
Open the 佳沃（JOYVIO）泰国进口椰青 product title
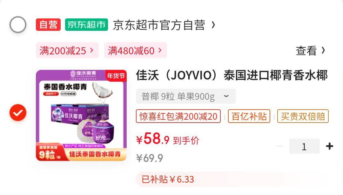tap(232, 75)
